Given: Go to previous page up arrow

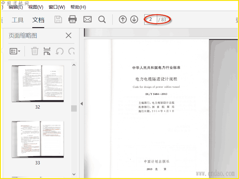Looking at the screenshot, I should [123, 19].
